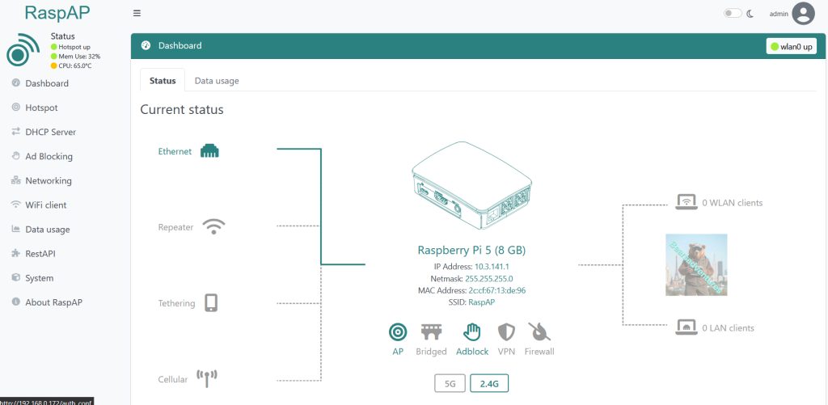Open Ad Blocking in the sidebar
Viewport: 828px width, 405px height.
tap(49, 156)
